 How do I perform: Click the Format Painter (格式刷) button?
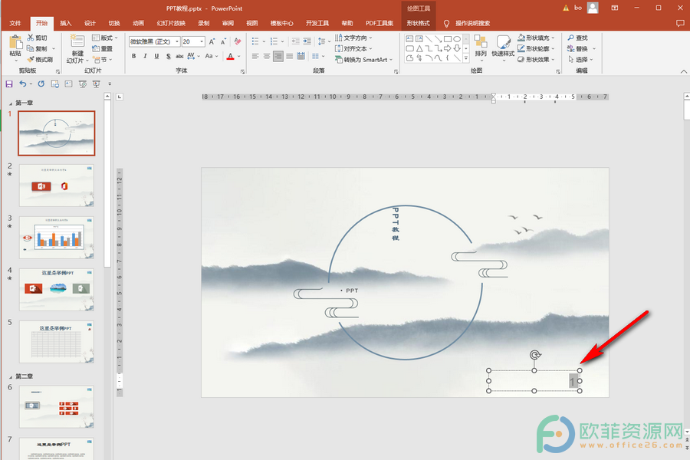(40, 60)
